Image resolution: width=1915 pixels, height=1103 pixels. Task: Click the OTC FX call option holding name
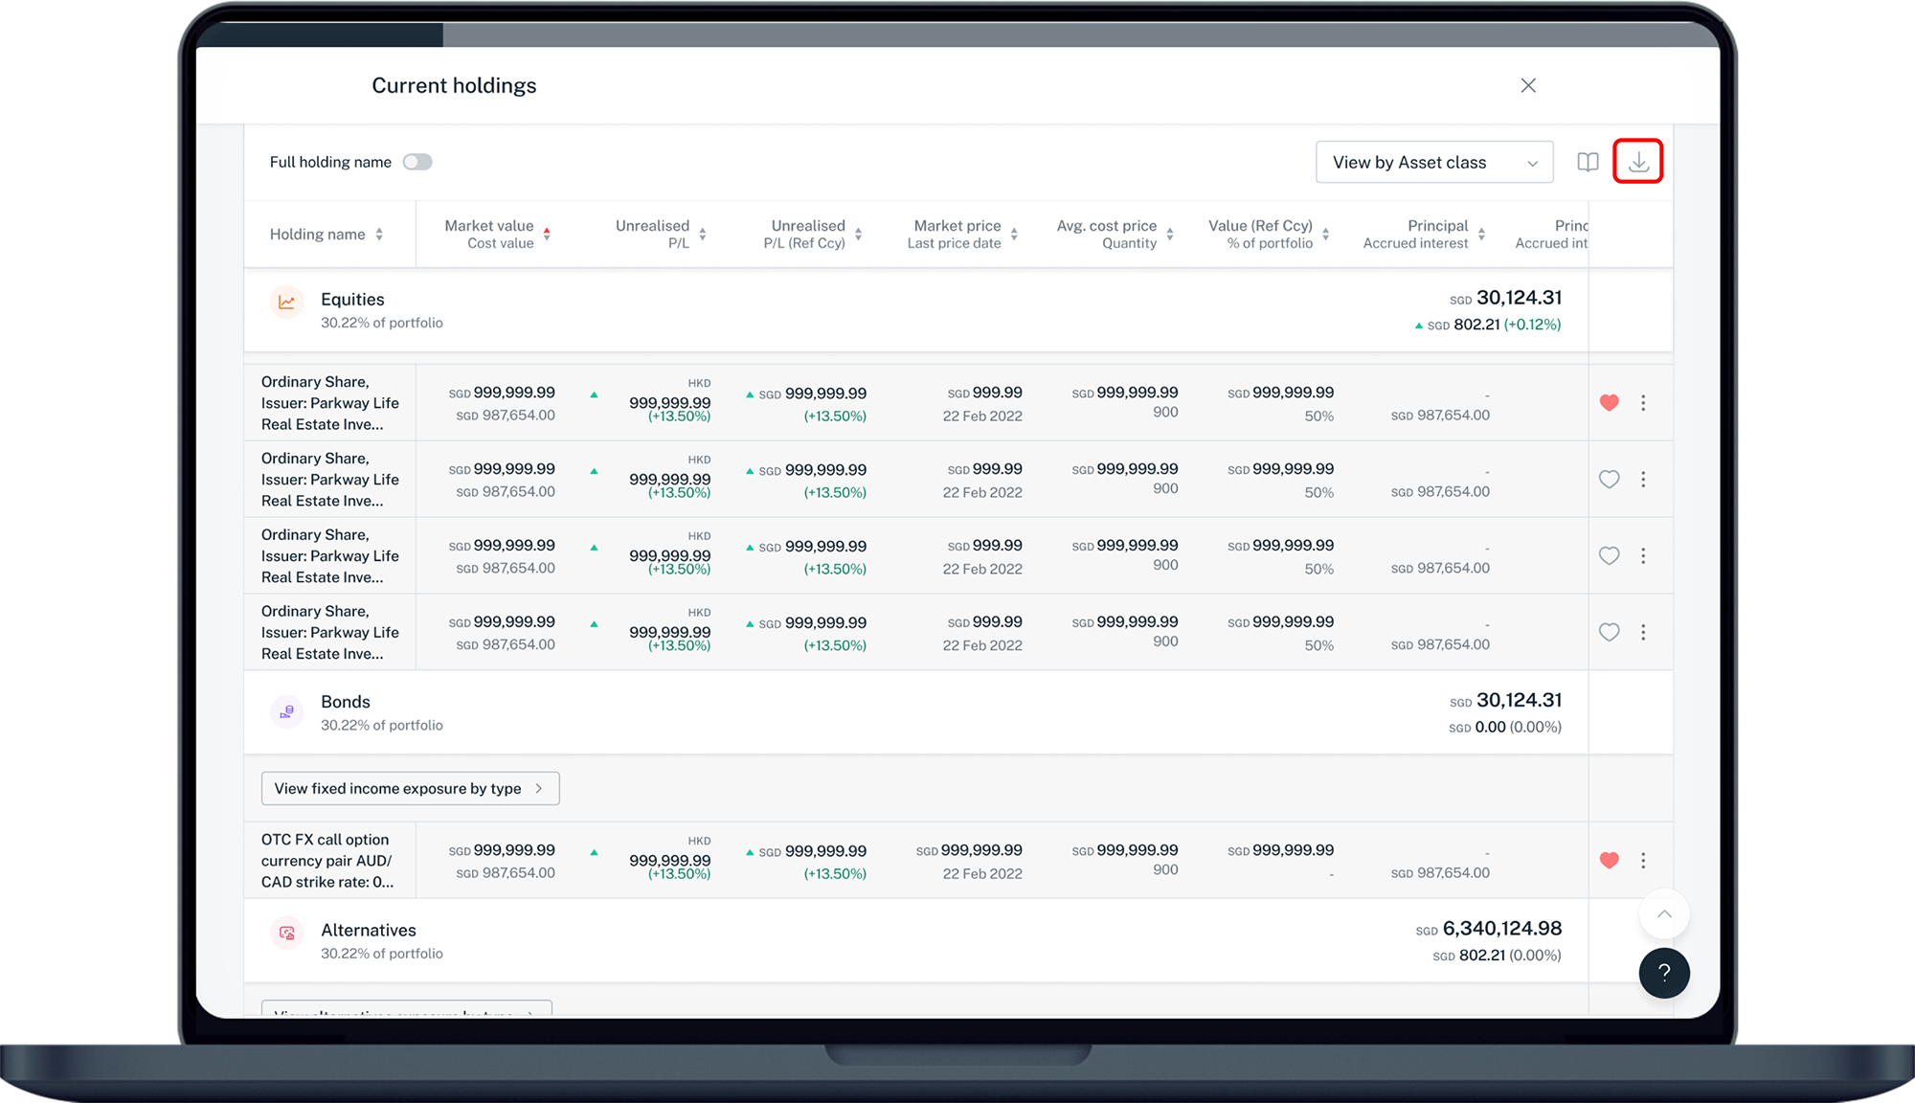tap(327, 861)
